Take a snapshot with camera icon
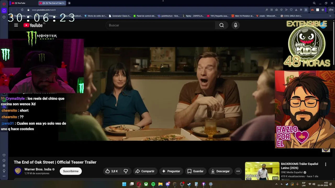 click(x=276, y=10)
